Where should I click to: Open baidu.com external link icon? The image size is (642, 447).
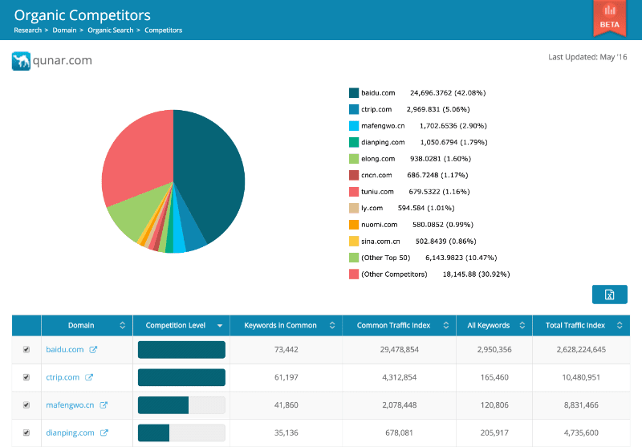93,350
